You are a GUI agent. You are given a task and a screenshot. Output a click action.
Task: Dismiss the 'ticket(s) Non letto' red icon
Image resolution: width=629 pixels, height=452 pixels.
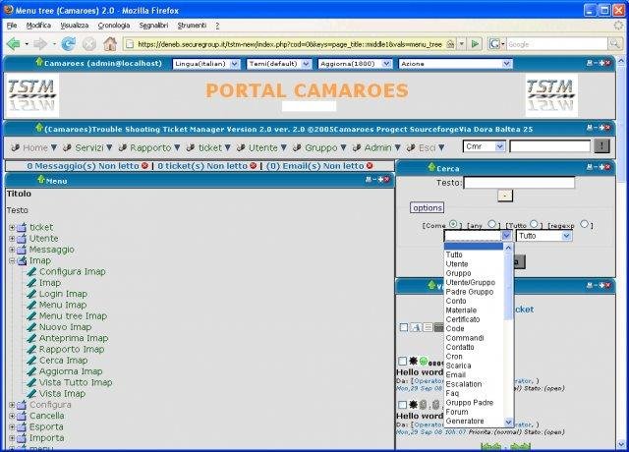pos(254,166)
